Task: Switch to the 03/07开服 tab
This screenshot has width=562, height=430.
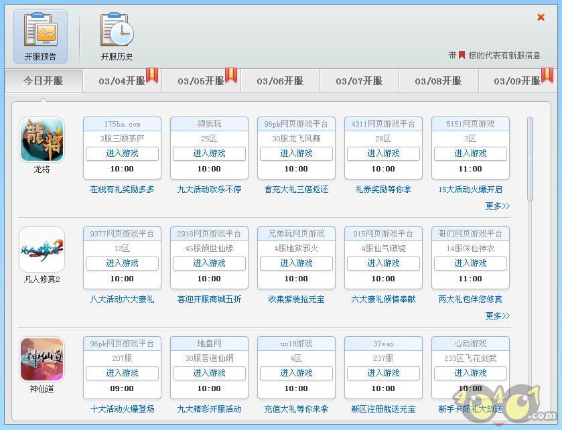Action: pos(359,81)
